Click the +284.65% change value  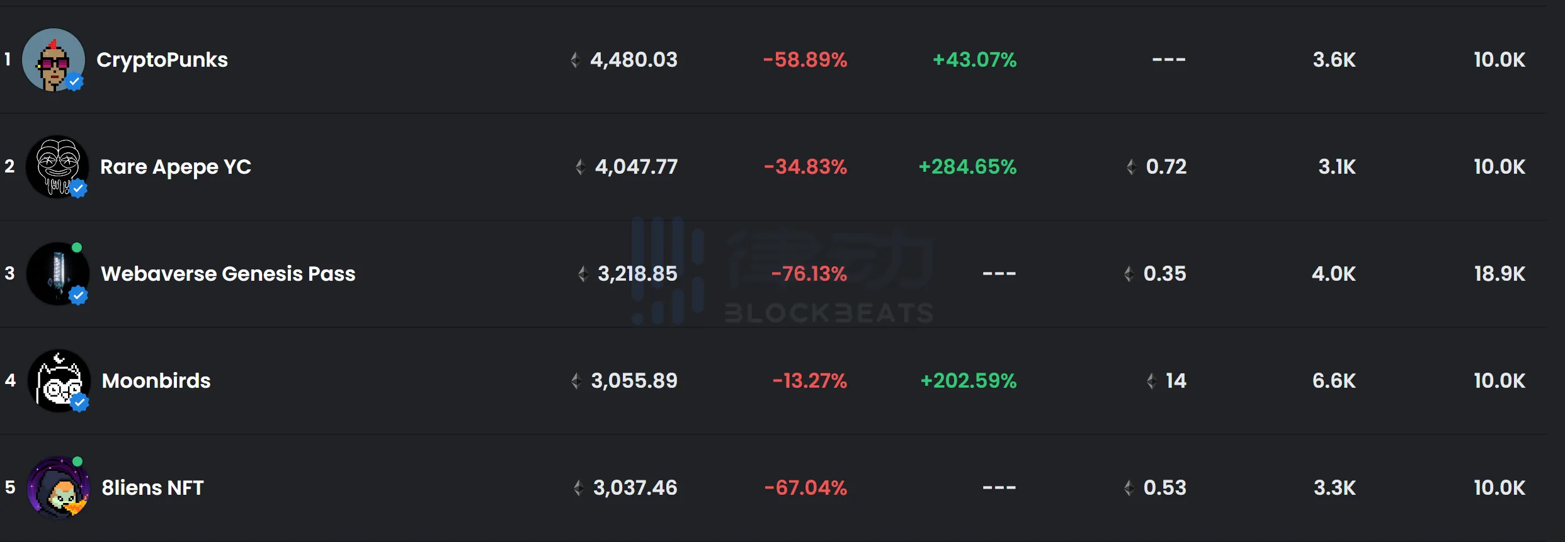point(967,167)
